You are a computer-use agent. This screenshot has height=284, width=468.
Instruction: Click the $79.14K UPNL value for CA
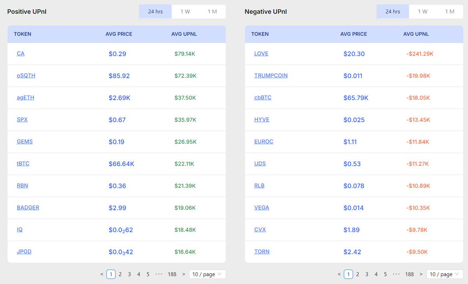click(x=185, y=54)
